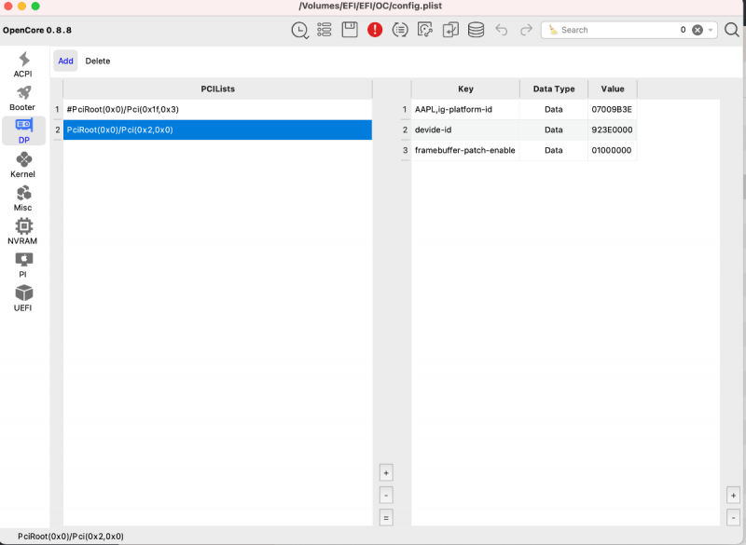
Task: Redo the last change
Action: (x=526, y=30)
